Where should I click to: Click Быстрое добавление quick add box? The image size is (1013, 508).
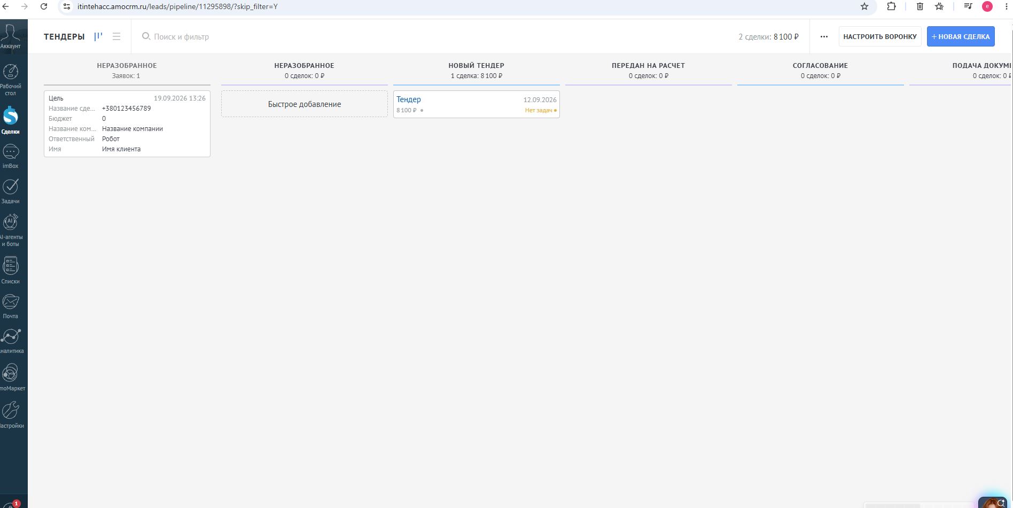305,104
